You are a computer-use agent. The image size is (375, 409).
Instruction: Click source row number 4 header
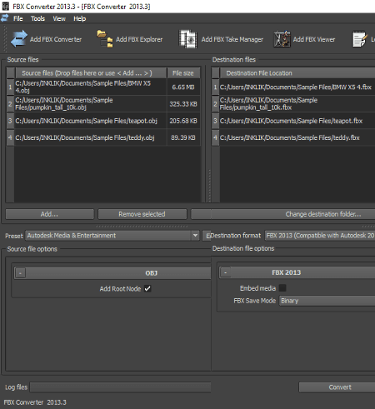[10, 137]
